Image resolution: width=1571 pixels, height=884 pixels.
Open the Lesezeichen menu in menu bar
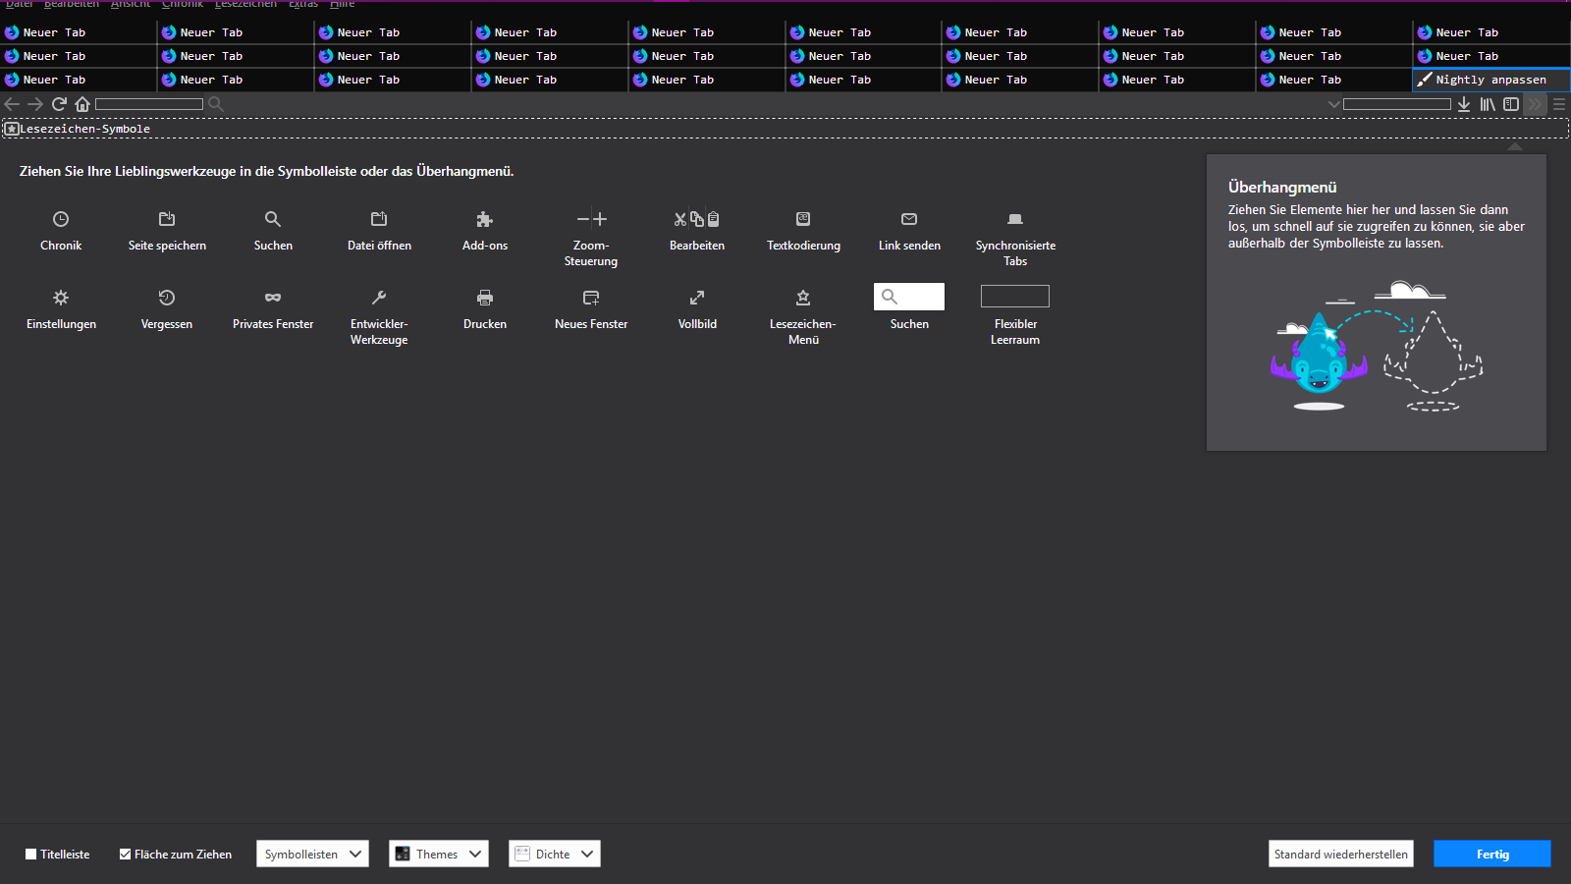pyautogui.click(x=245, y=4)
